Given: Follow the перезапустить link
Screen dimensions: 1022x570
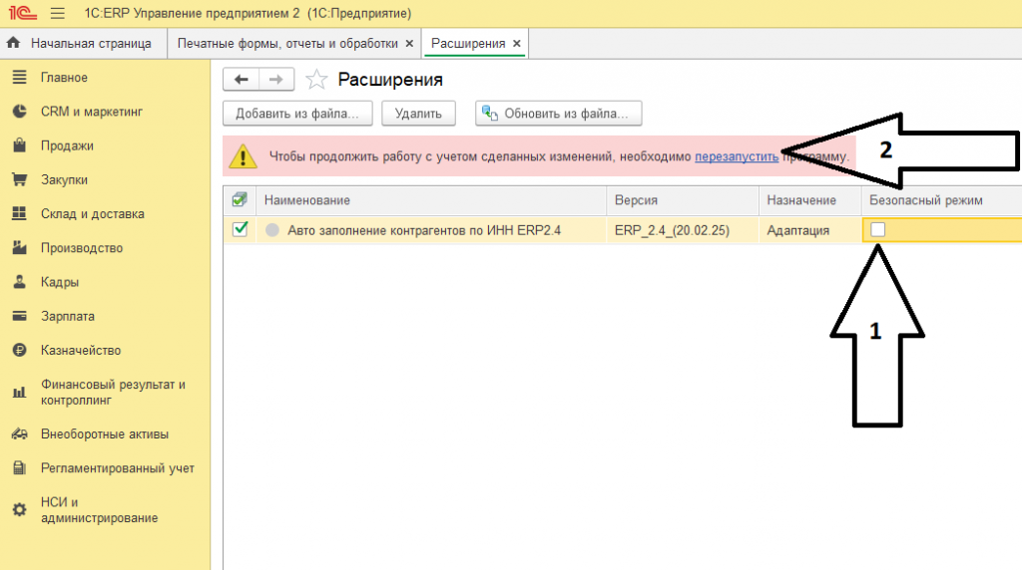Looking at the screenshot, I should point(737,156).
